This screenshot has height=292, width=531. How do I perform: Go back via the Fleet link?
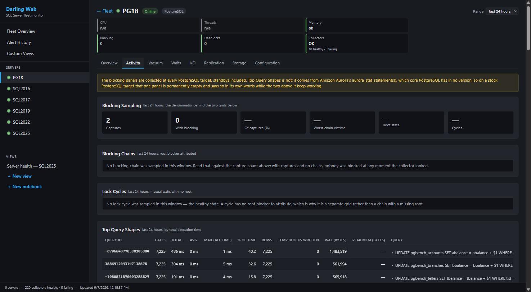pyautogui.click(x=105, y=11)
